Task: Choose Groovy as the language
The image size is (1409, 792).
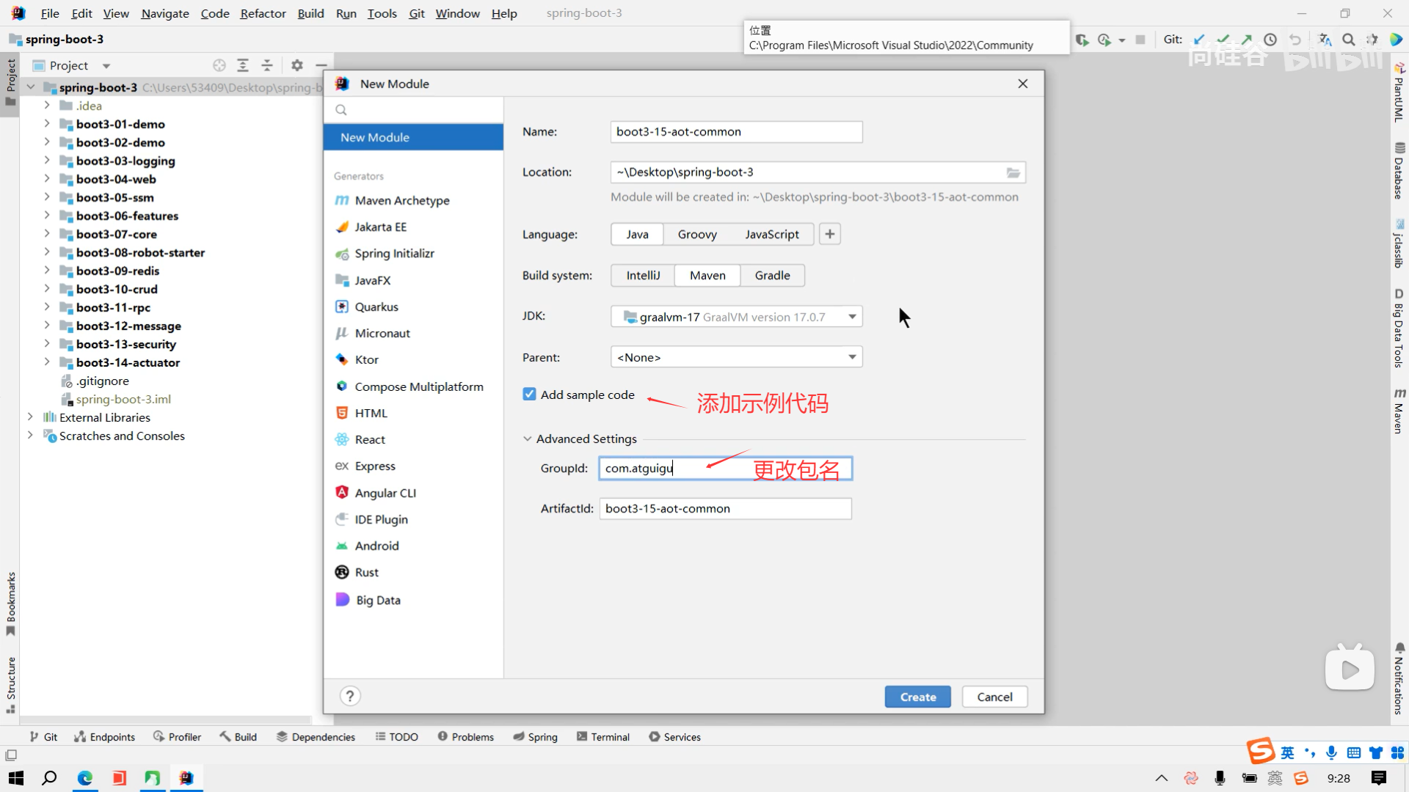Action: click(x=696, y=234)
